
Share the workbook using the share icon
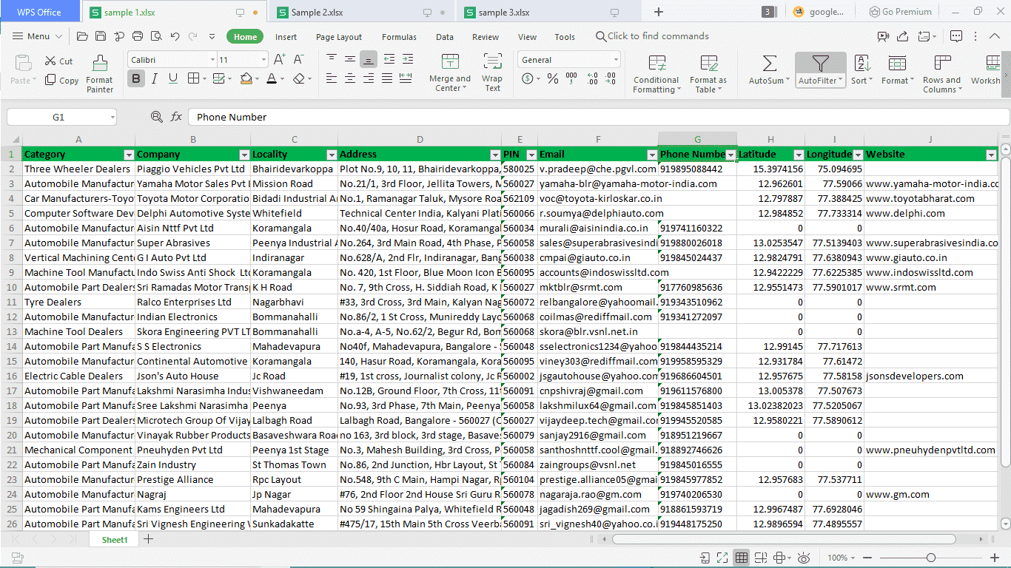[x=904, y=36]
